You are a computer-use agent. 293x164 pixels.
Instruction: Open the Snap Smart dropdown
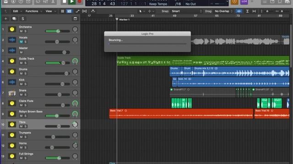click(x=187, y=11)
